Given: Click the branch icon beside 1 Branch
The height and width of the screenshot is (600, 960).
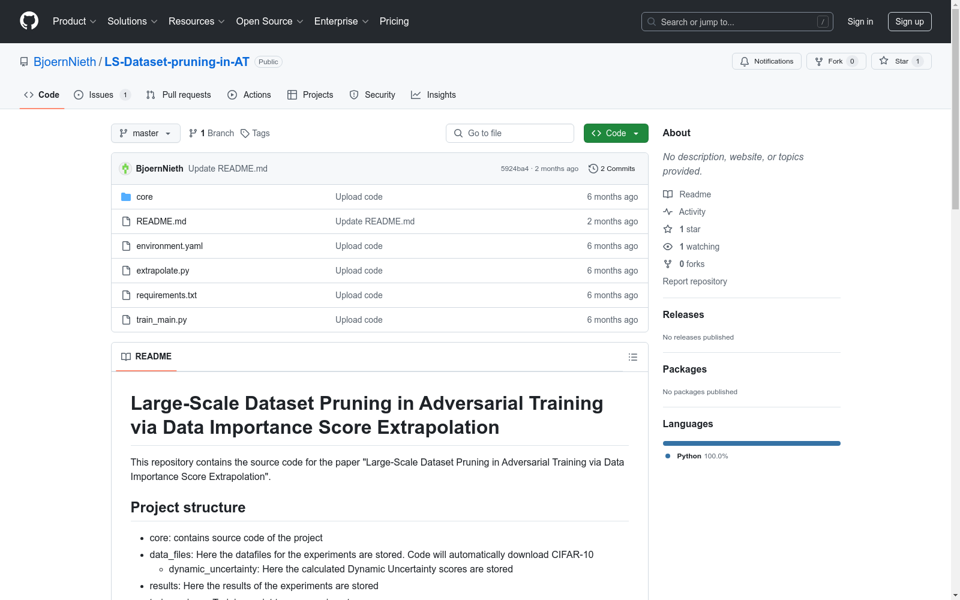Looking at the screenshot, I should tap(193, 133).
